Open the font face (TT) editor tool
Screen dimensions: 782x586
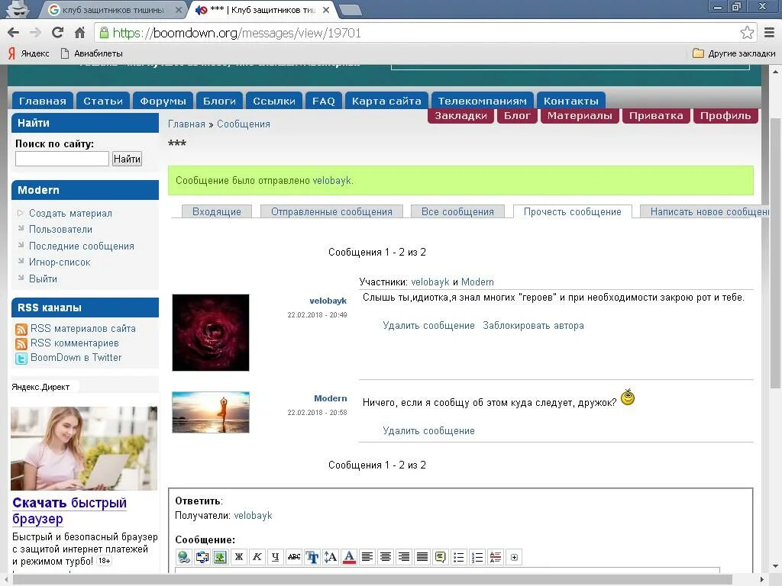tap(312, 557)
